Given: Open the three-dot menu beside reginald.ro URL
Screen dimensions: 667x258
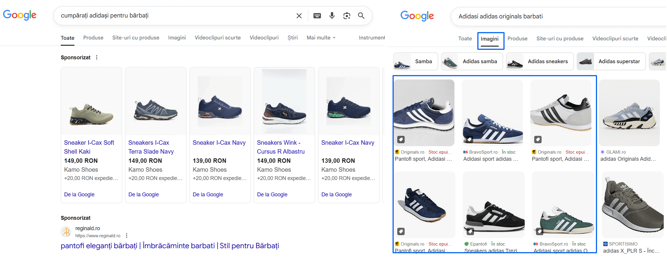Looking at the screenshot, I should click(x=127, y=235).
